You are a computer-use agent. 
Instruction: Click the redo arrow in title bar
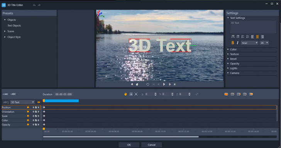(x=39, y=5)
